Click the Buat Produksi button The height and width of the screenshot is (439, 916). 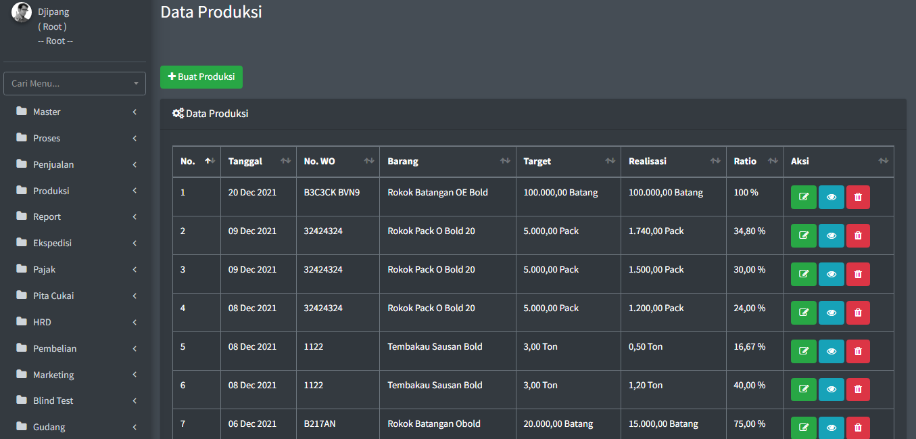tap(201, 77)
